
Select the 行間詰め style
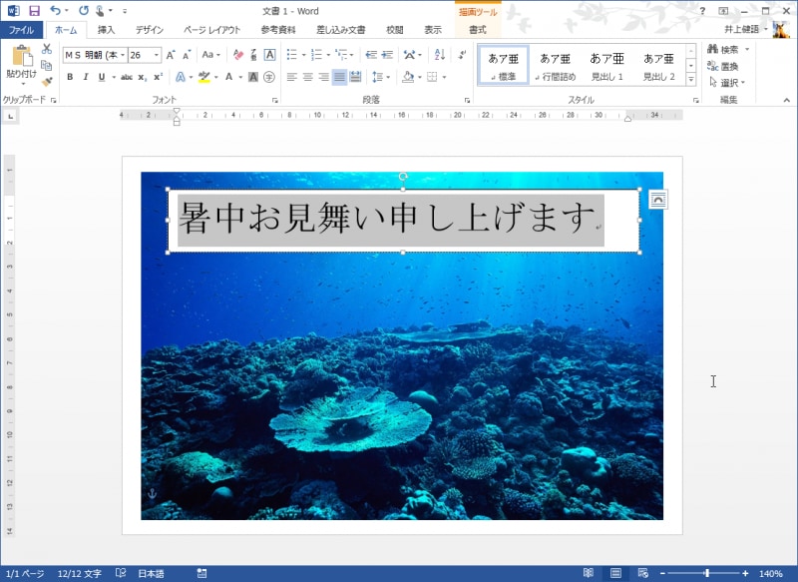(555, 68)
